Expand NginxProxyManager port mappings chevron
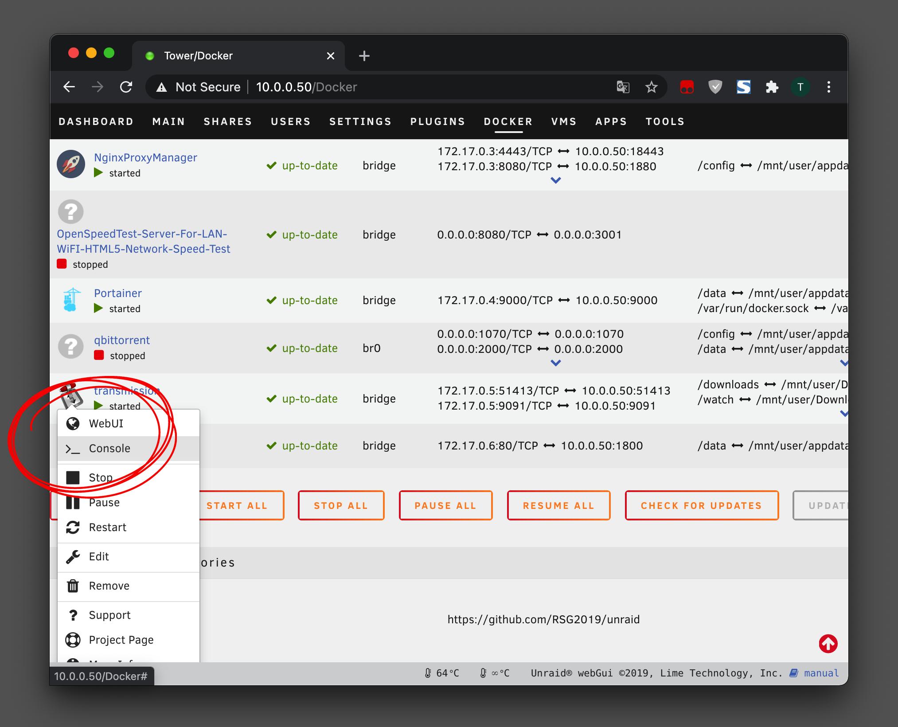 click(555, 180)
